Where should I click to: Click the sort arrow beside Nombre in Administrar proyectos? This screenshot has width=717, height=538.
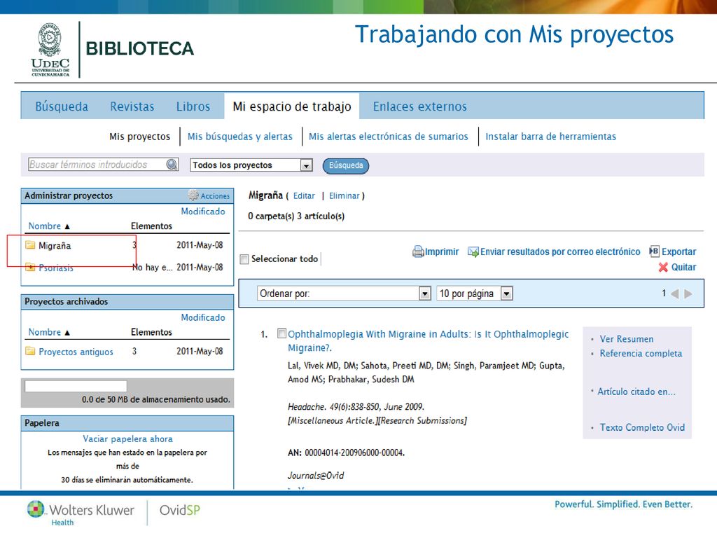pos(67,226)
